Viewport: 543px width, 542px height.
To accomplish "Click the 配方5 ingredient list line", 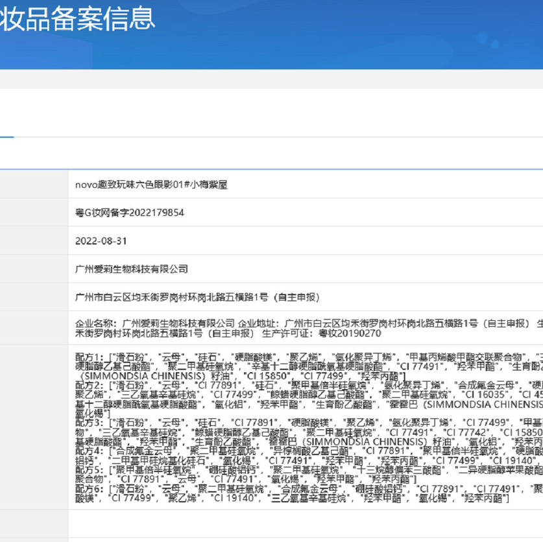I will pos(309,469).
